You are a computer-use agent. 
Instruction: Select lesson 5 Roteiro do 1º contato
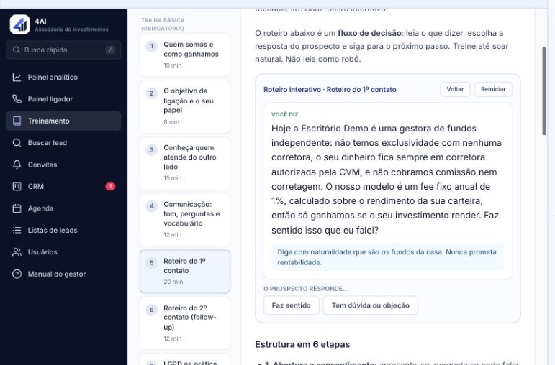click(185, 272)
